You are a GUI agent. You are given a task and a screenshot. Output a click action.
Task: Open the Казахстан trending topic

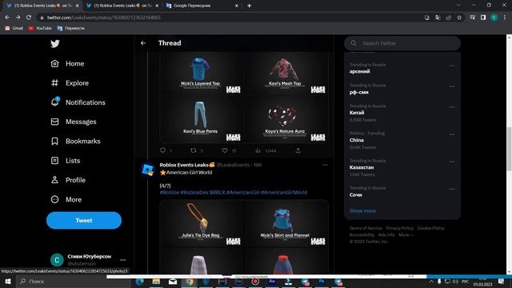click(x=362, y=167)
